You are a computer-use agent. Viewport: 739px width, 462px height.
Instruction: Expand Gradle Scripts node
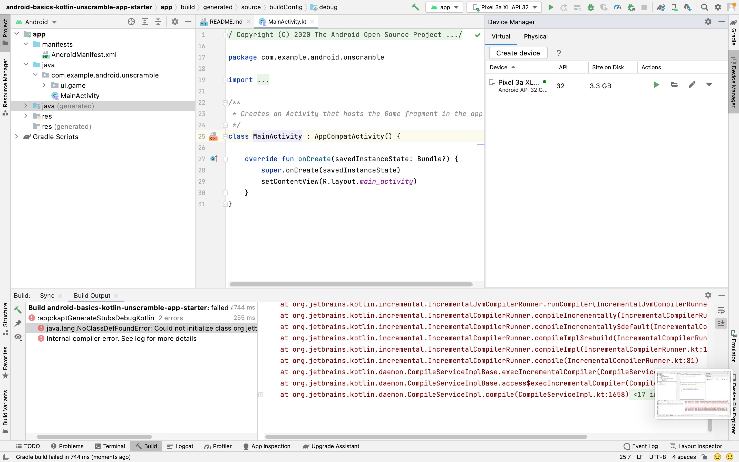(x=17, y=137)
